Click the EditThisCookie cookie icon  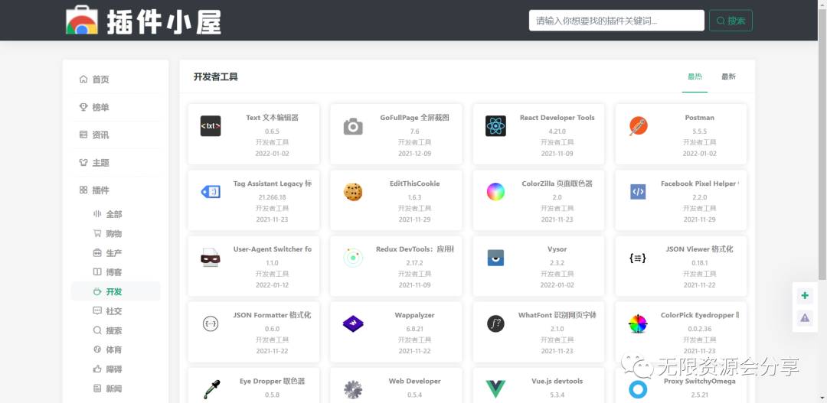353,192
